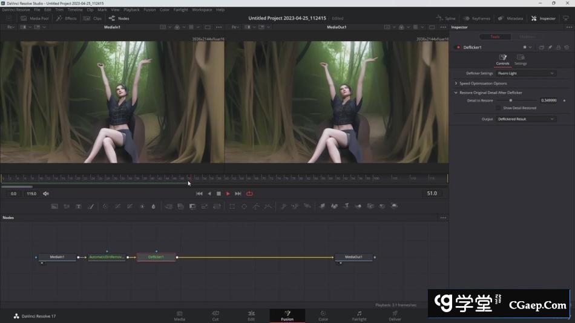Select the Text tool in Fusion toolbar

[79, 206]
